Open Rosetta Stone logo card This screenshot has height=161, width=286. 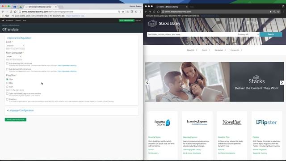pyautogui.click(x=162, y=123)
